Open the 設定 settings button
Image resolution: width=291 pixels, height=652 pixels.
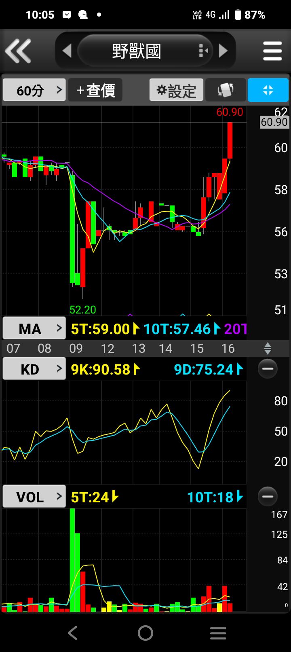point(176,90)
